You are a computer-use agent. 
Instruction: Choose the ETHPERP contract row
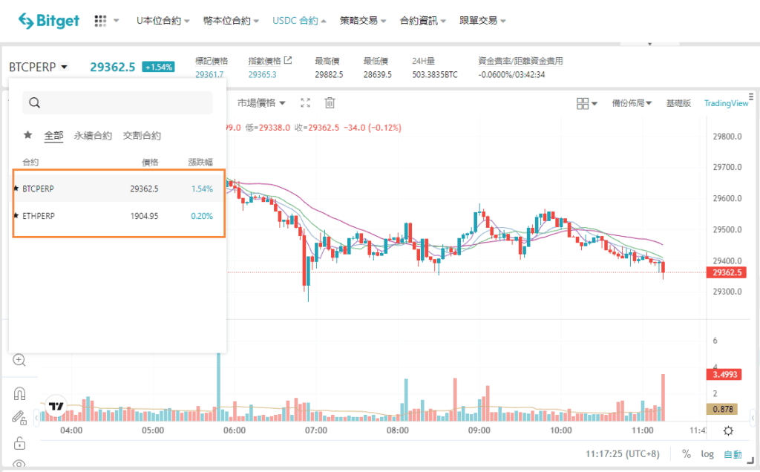119,216
